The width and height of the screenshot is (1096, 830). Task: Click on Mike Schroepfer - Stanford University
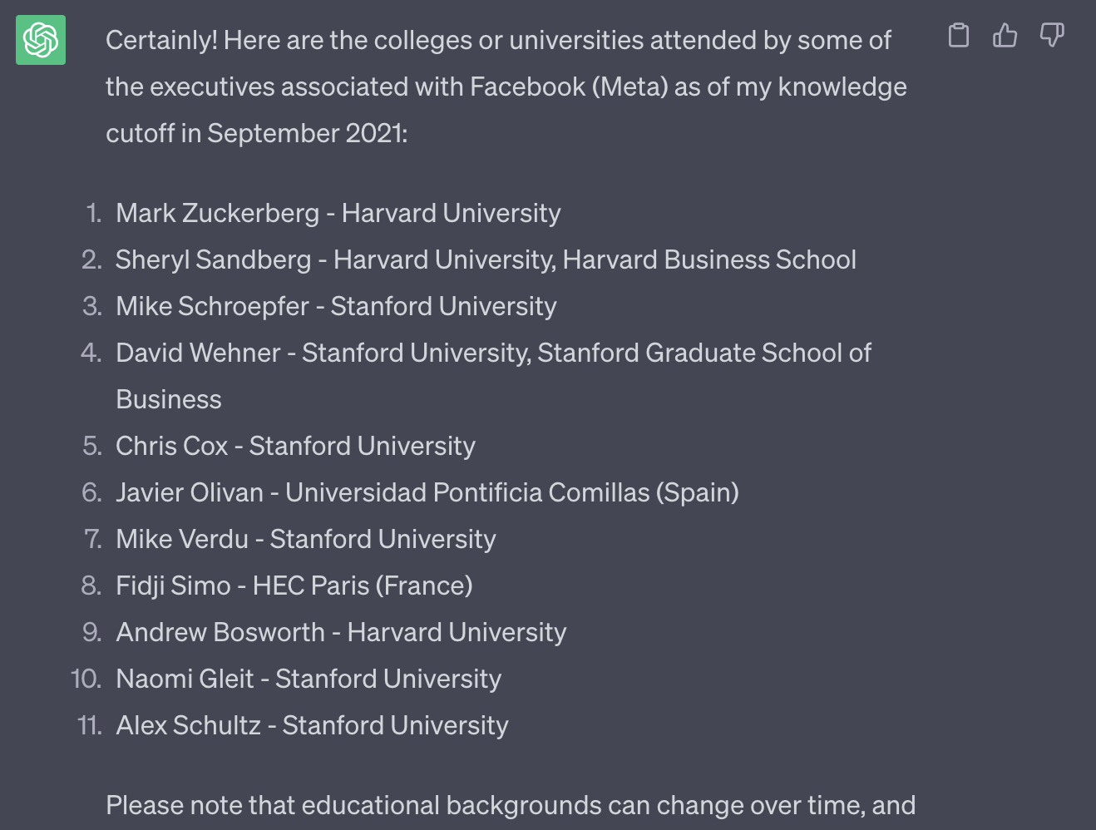[336, 306]
